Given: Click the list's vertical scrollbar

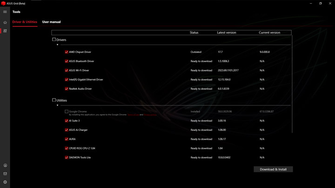Looking at the screenshot, I should pos(292,84).
